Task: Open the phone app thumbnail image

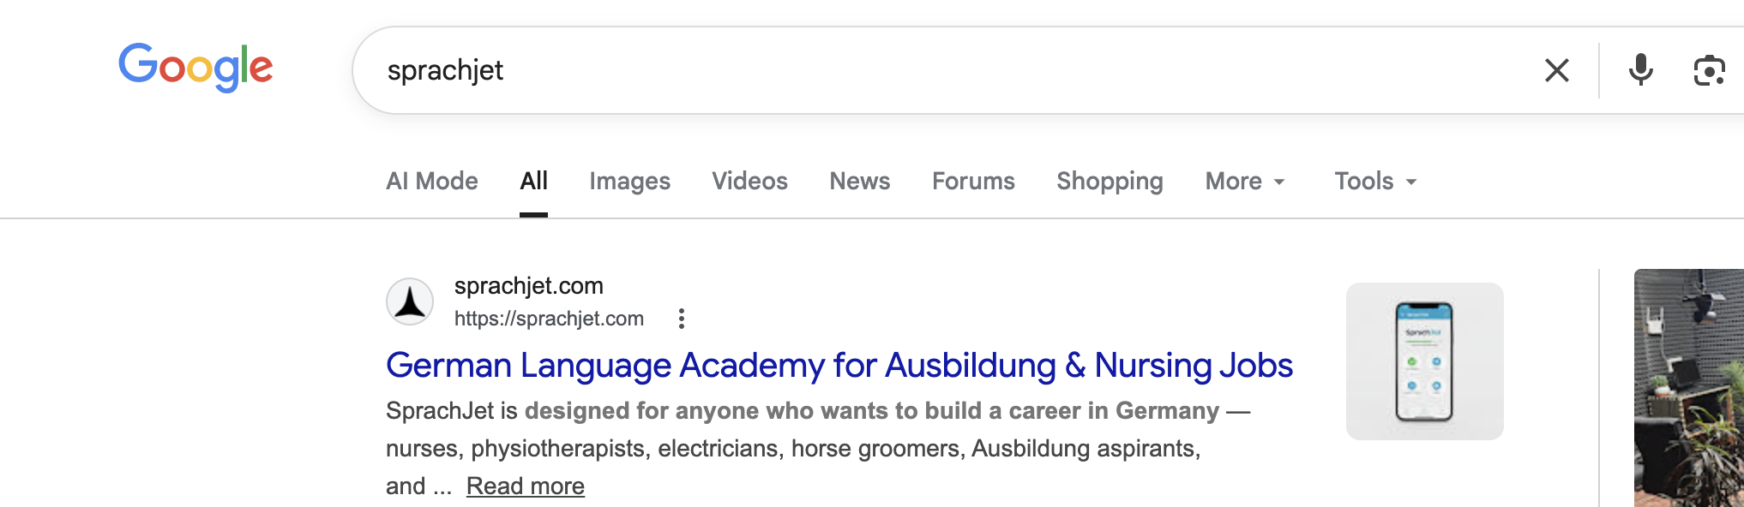Action: tap(1424, 361)
